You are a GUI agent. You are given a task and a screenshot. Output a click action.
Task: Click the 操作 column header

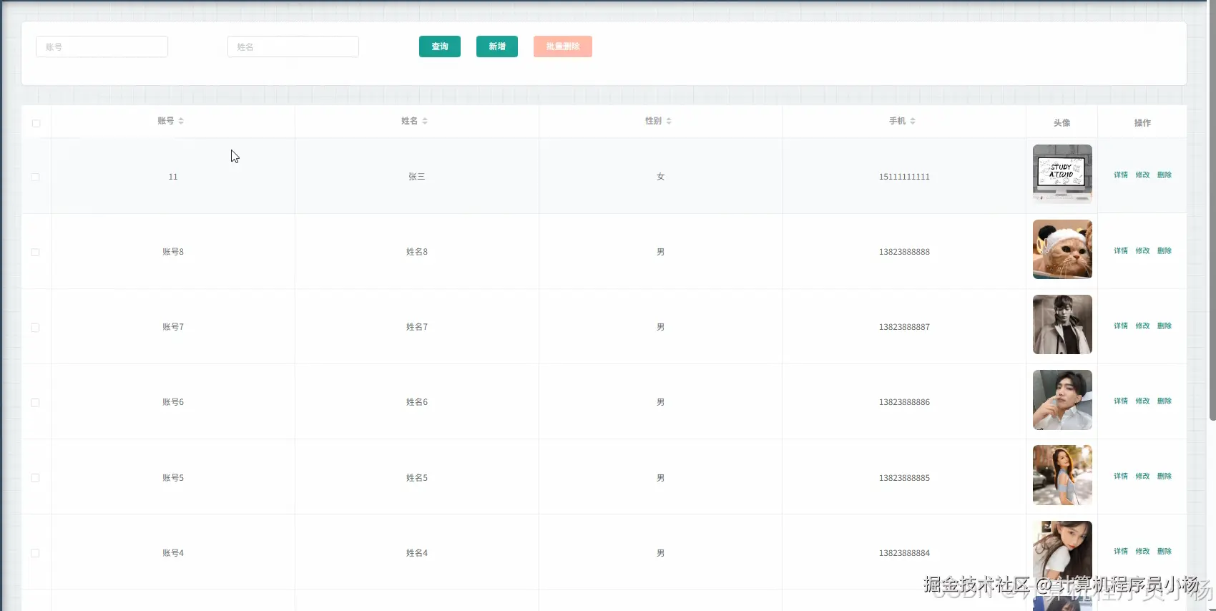[1142, 123]
